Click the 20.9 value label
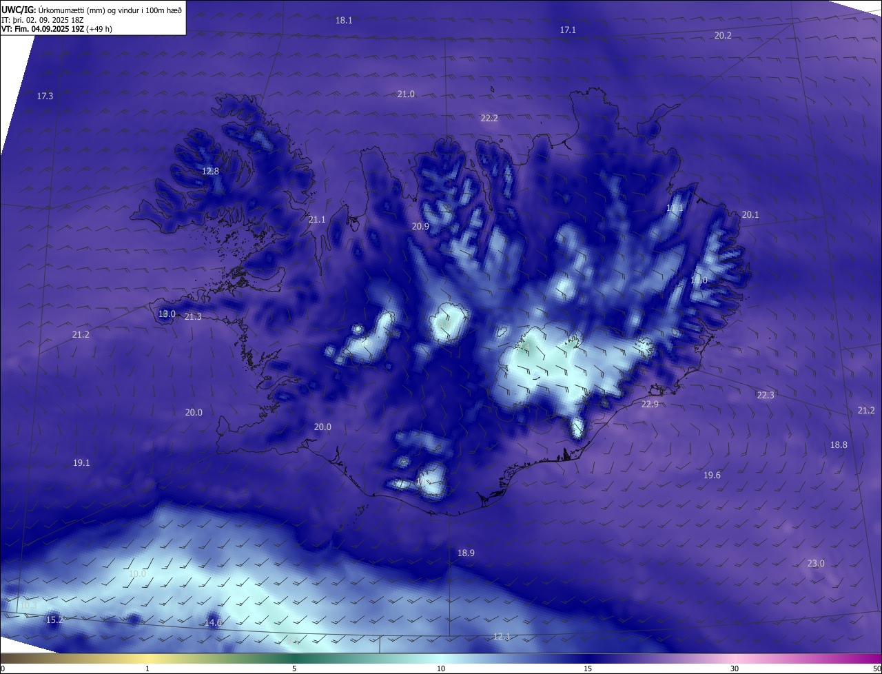Viewport: 882px width, 674px height. 420,227
